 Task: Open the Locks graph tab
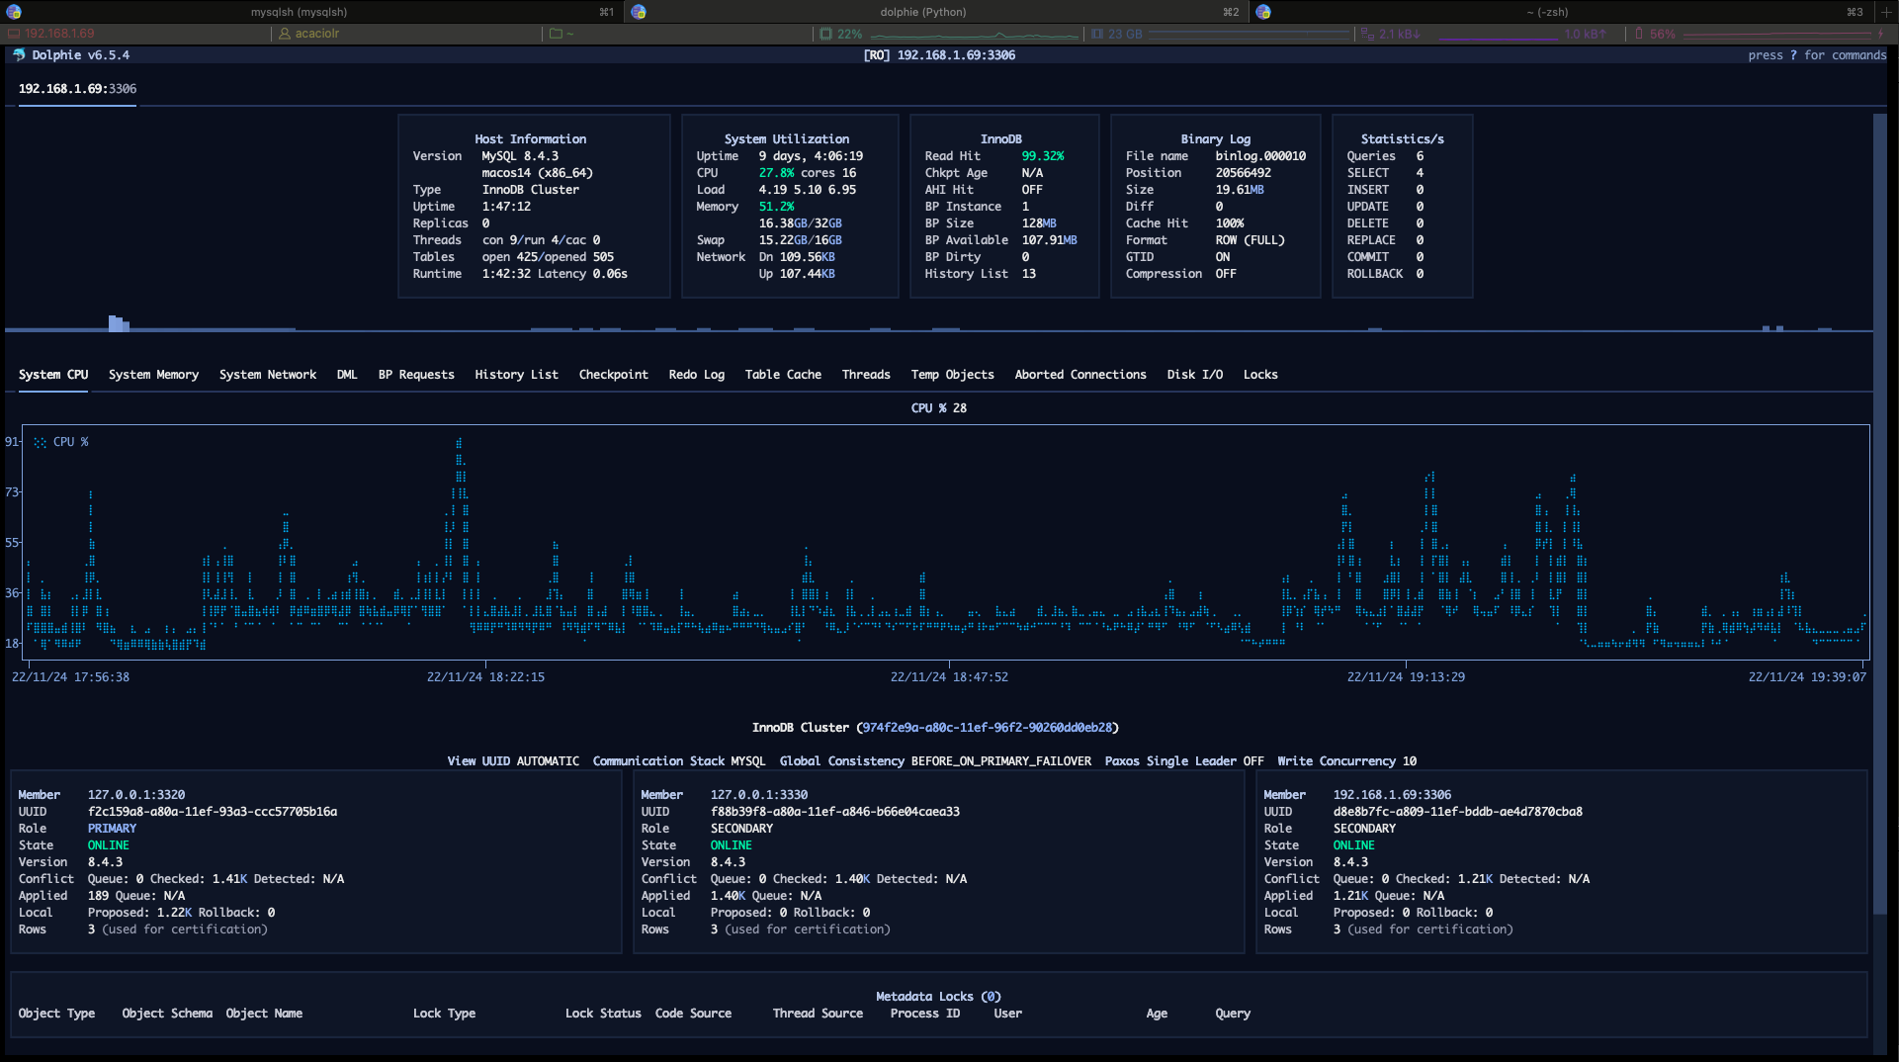coord(1260,375)
